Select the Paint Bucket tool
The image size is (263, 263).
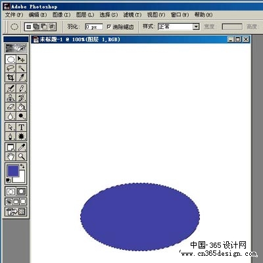(x=22, y=107)
